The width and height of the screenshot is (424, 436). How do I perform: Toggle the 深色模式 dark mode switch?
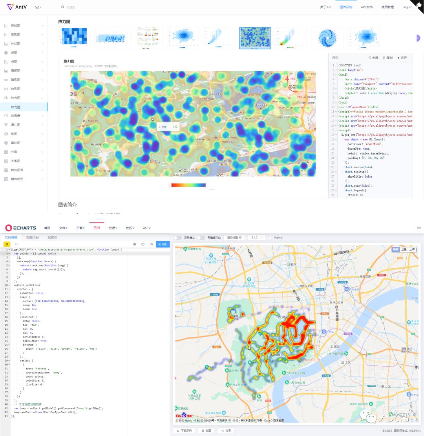point(177,238)
